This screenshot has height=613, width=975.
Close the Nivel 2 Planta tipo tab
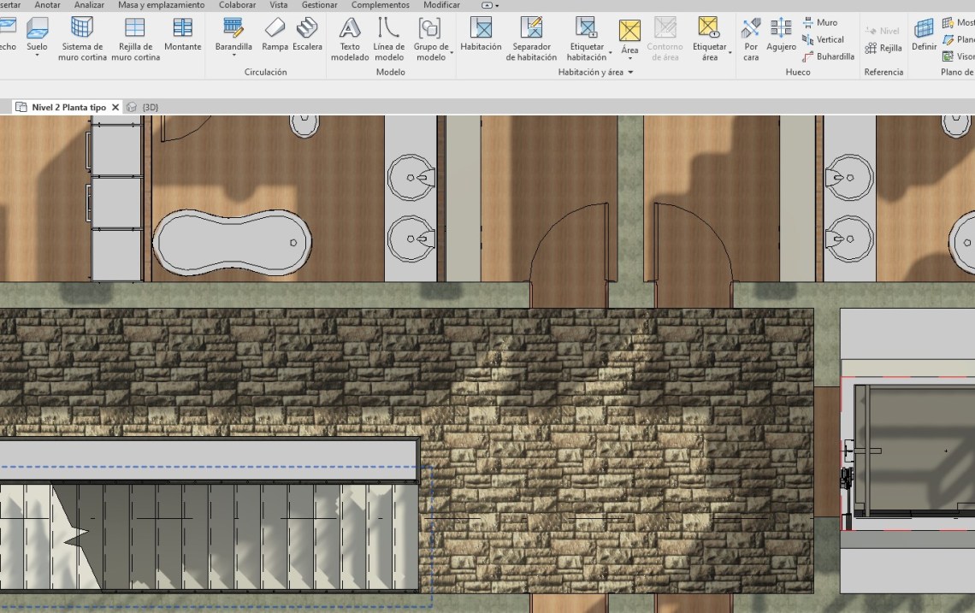click(x=115, y=108)
